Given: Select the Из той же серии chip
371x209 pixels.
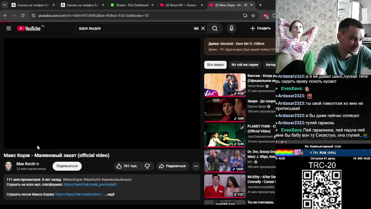Looking at the screenshot, I should point(245,65).
